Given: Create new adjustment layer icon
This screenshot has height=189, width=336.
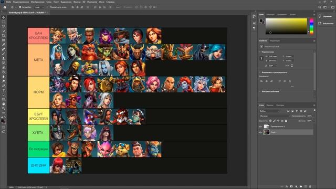Looking at the screenshot, I should 296,187.
